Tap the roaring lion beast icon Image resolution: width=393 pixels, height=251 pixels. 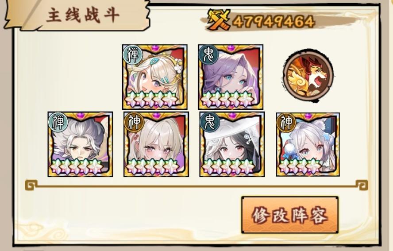pyautogui.click(x=308, y=75)
